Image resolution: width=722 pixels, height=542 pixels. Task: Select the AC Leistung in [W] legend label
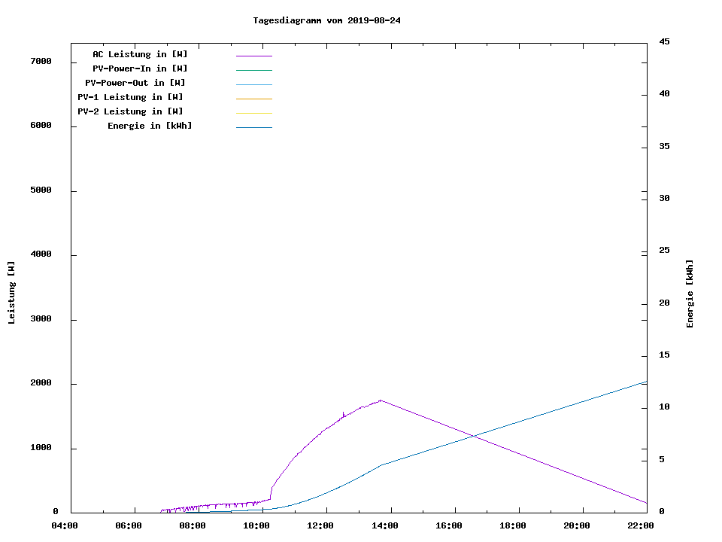click(x=140, y=54)
